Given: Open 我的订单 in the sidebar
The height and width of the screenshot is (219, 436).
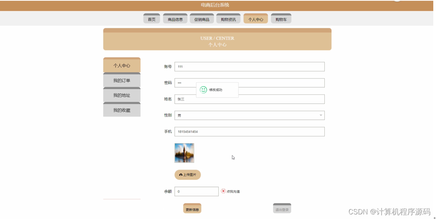Looking at the screenshot, I should 122,80.
